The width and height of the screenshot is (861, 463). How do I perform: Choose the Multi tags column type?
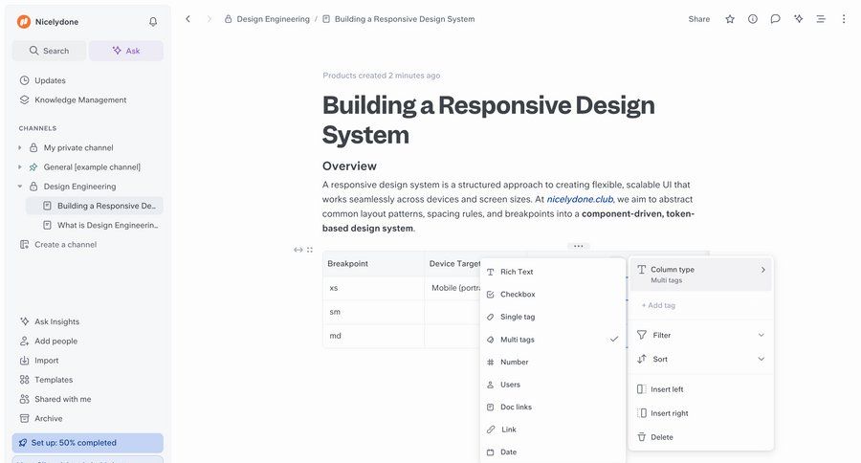tap(517, 340)
